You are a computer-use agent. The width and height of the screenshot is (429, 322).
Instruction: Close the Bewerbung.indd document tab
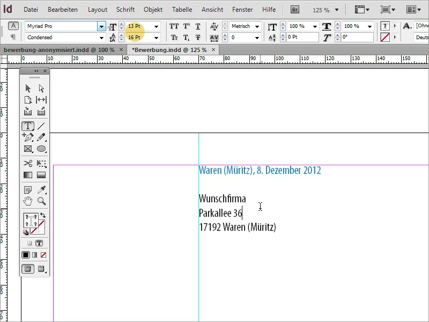pos(213,50)
